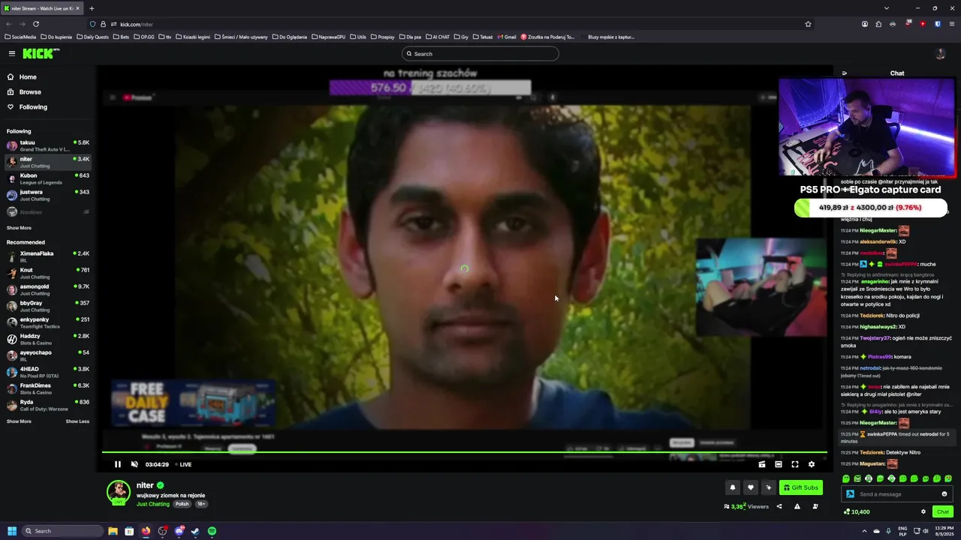Viewport: 961px width, 540px height.
Task: Unmute the stream volume
Action: pyautogui.click(x=134, y=464)
